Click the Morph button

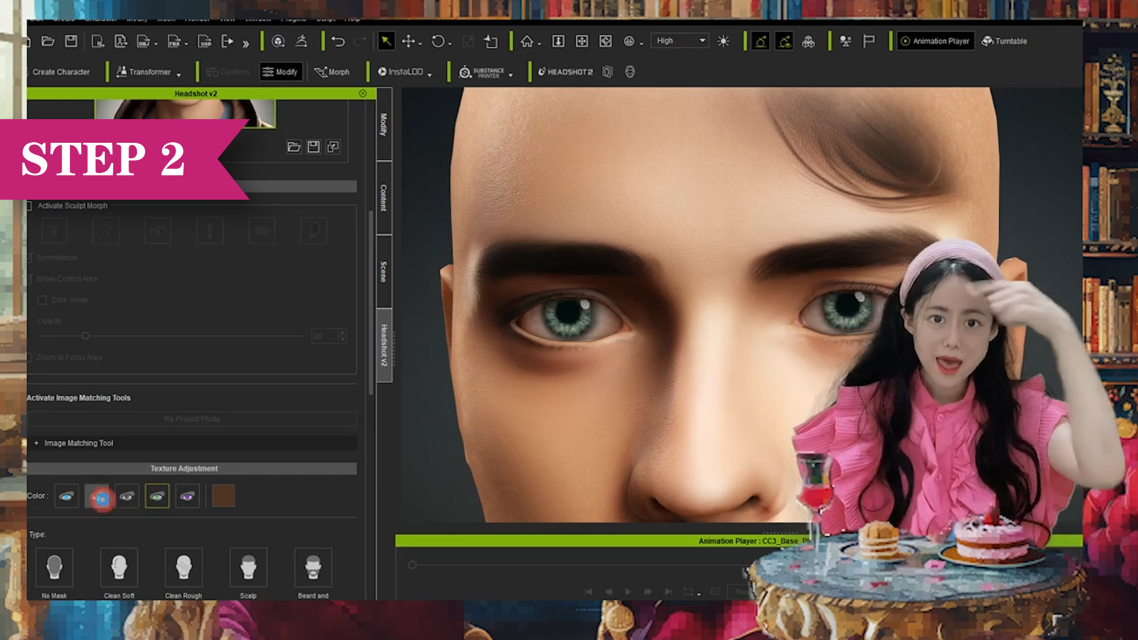tap(332, 72)
